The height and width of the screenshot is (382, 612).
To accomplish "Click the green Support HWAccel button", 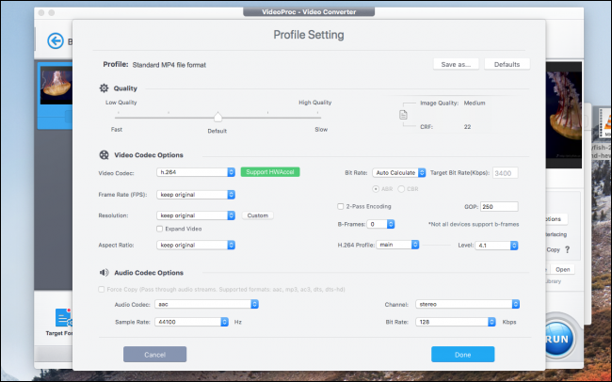I will point(270,172).
